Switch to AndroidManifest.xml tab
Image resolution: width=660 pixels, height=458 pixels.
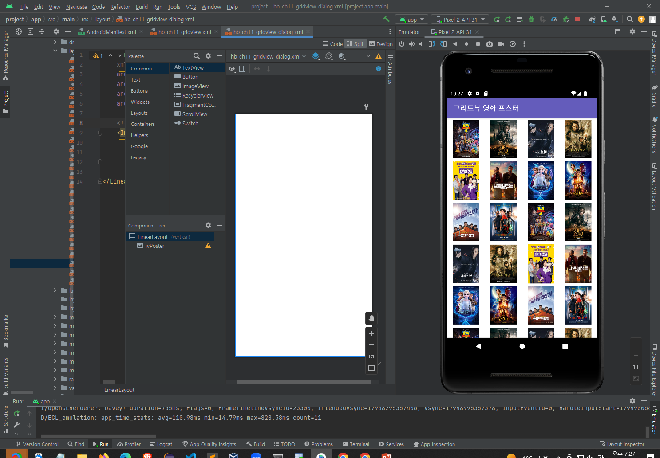[x=111, y=32]
